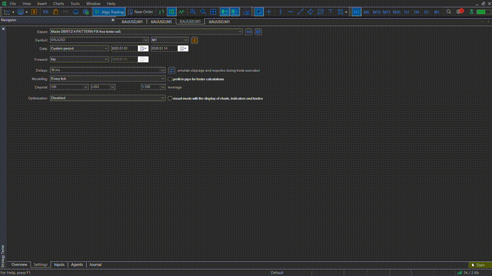Screen dimensions: 492x276
Task: Open expert properties gear icon
Action: pyautogui.click(x=258, y=32)
